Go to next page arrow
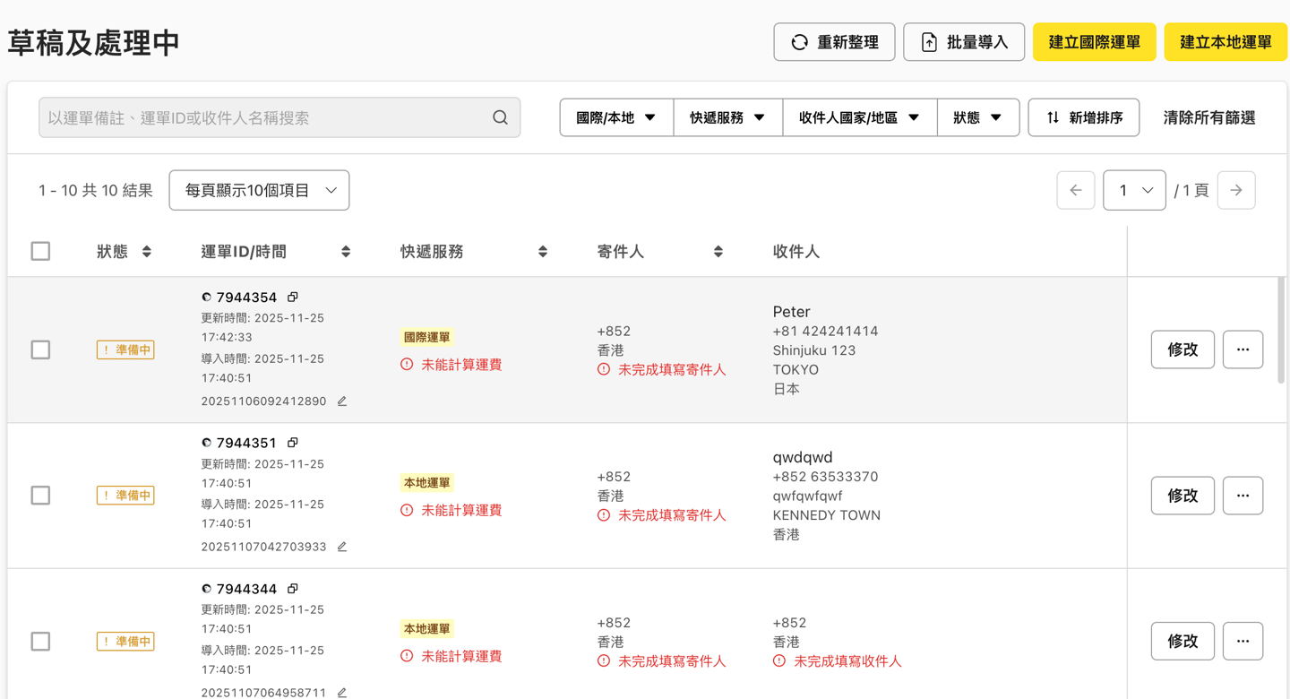 [x=1236, y=190]
